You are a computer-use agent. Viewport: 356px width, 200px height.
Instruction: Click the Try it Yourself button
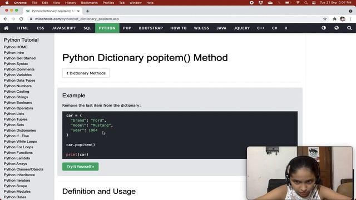click(x=80, y=167)
